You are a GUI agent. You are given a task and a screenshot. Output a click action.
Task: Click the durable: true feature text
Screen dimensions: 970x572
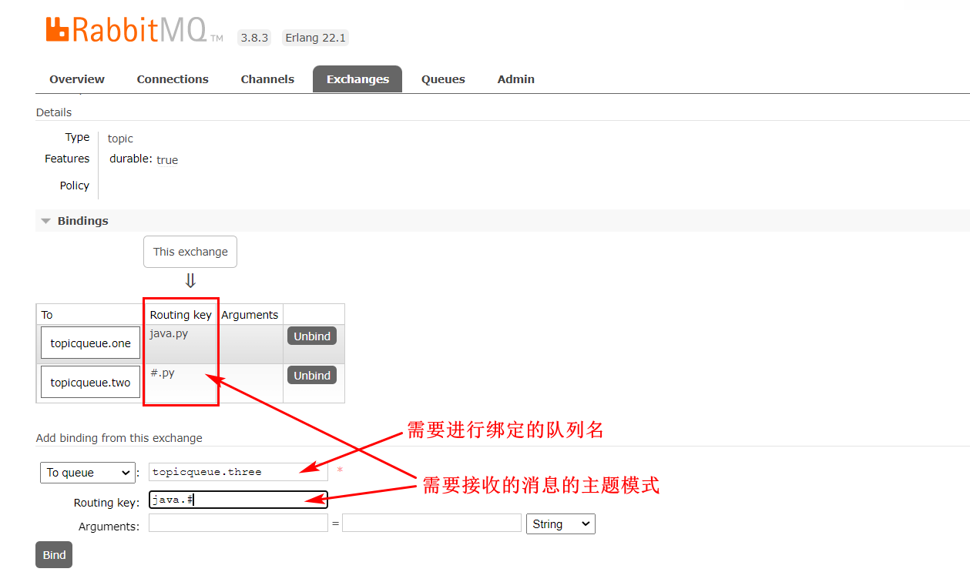143,159
